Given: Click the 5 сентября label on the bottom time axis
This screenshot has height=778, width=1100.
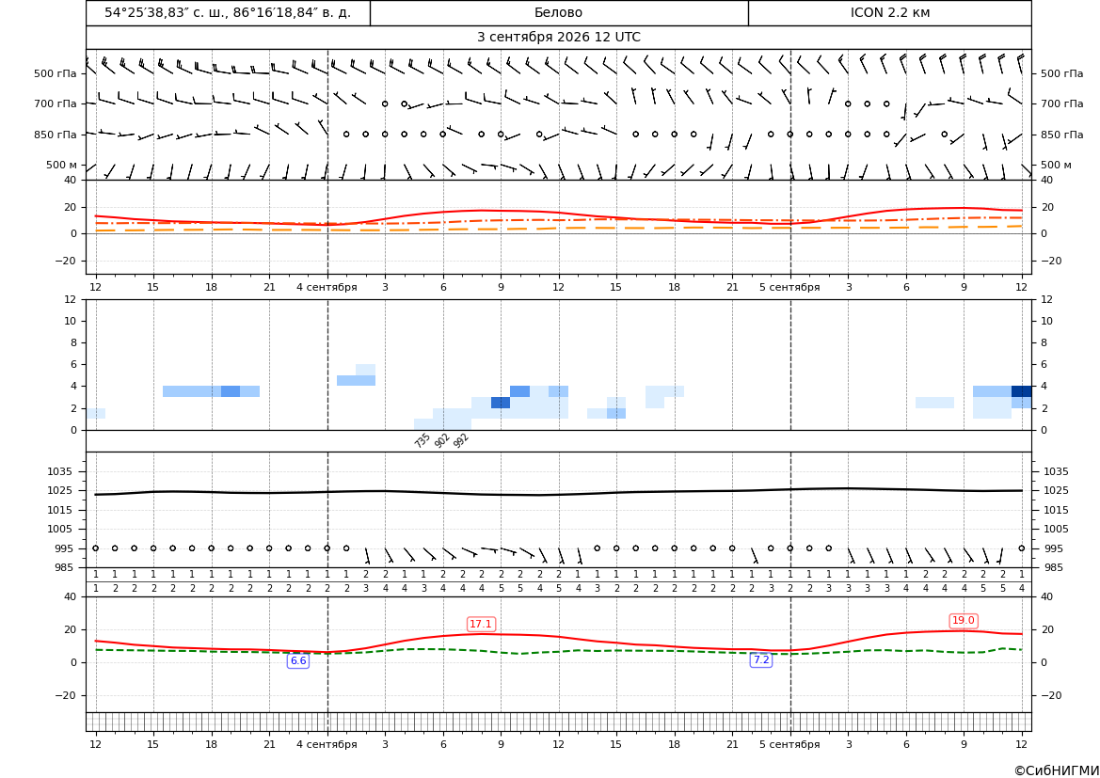Looking at the screenshot, I should (x=789, y=744).
